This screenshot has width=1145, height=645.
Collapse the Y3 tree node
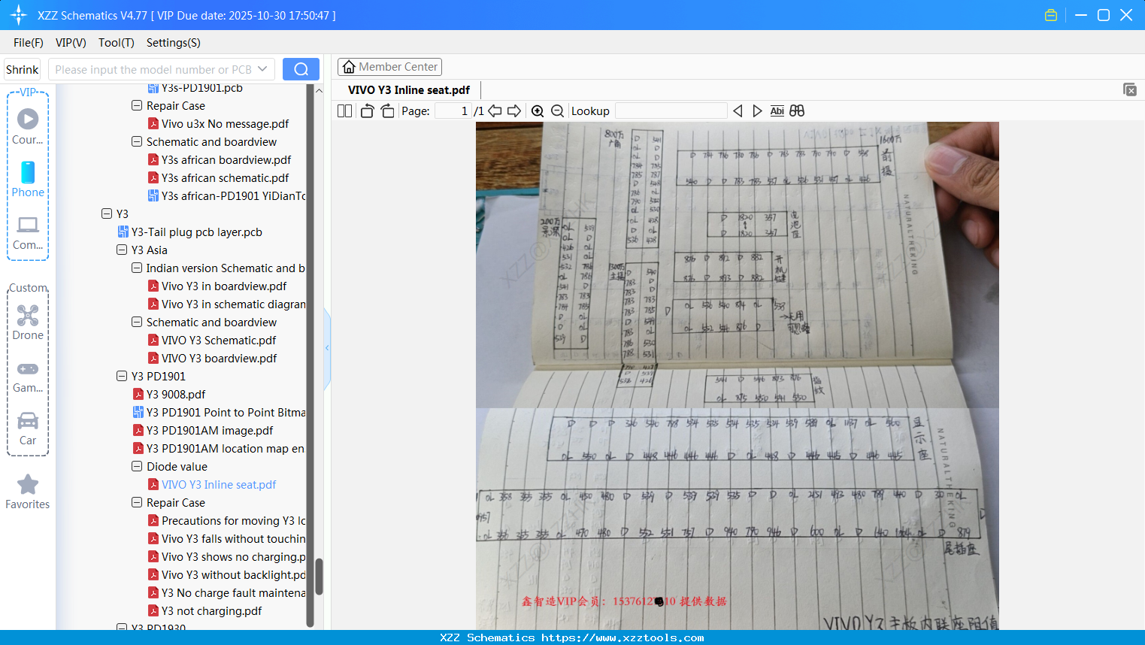(x=107, y=214)
